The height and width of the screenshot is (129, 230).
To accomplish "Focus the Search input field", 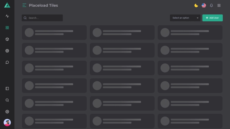I will click(x=44, y=18).
